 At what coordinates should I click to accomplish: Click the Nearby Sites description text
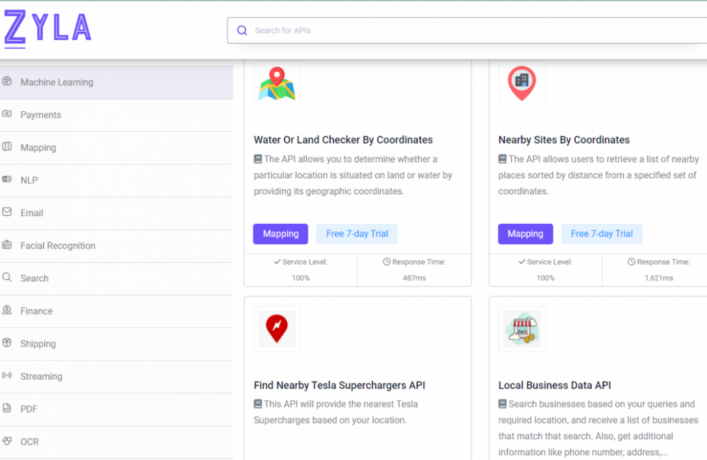[599, 175]
